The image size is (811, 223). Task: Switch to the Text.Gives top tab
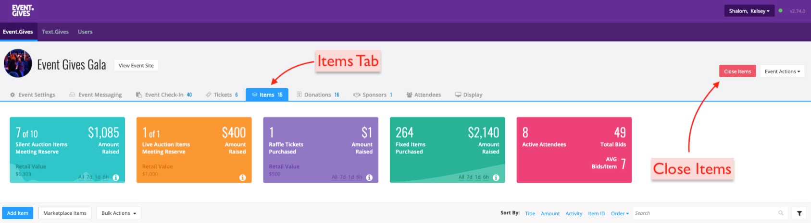click(x=55, y=32)
